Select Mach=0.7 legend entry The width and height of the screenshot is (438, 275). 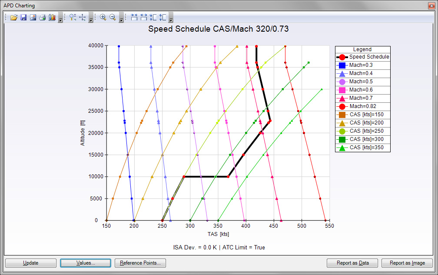tap(362, 98)
